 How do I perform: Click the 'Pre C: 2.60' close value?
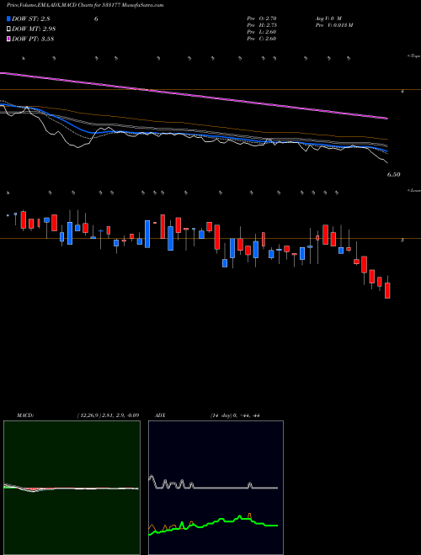[262, 39]
